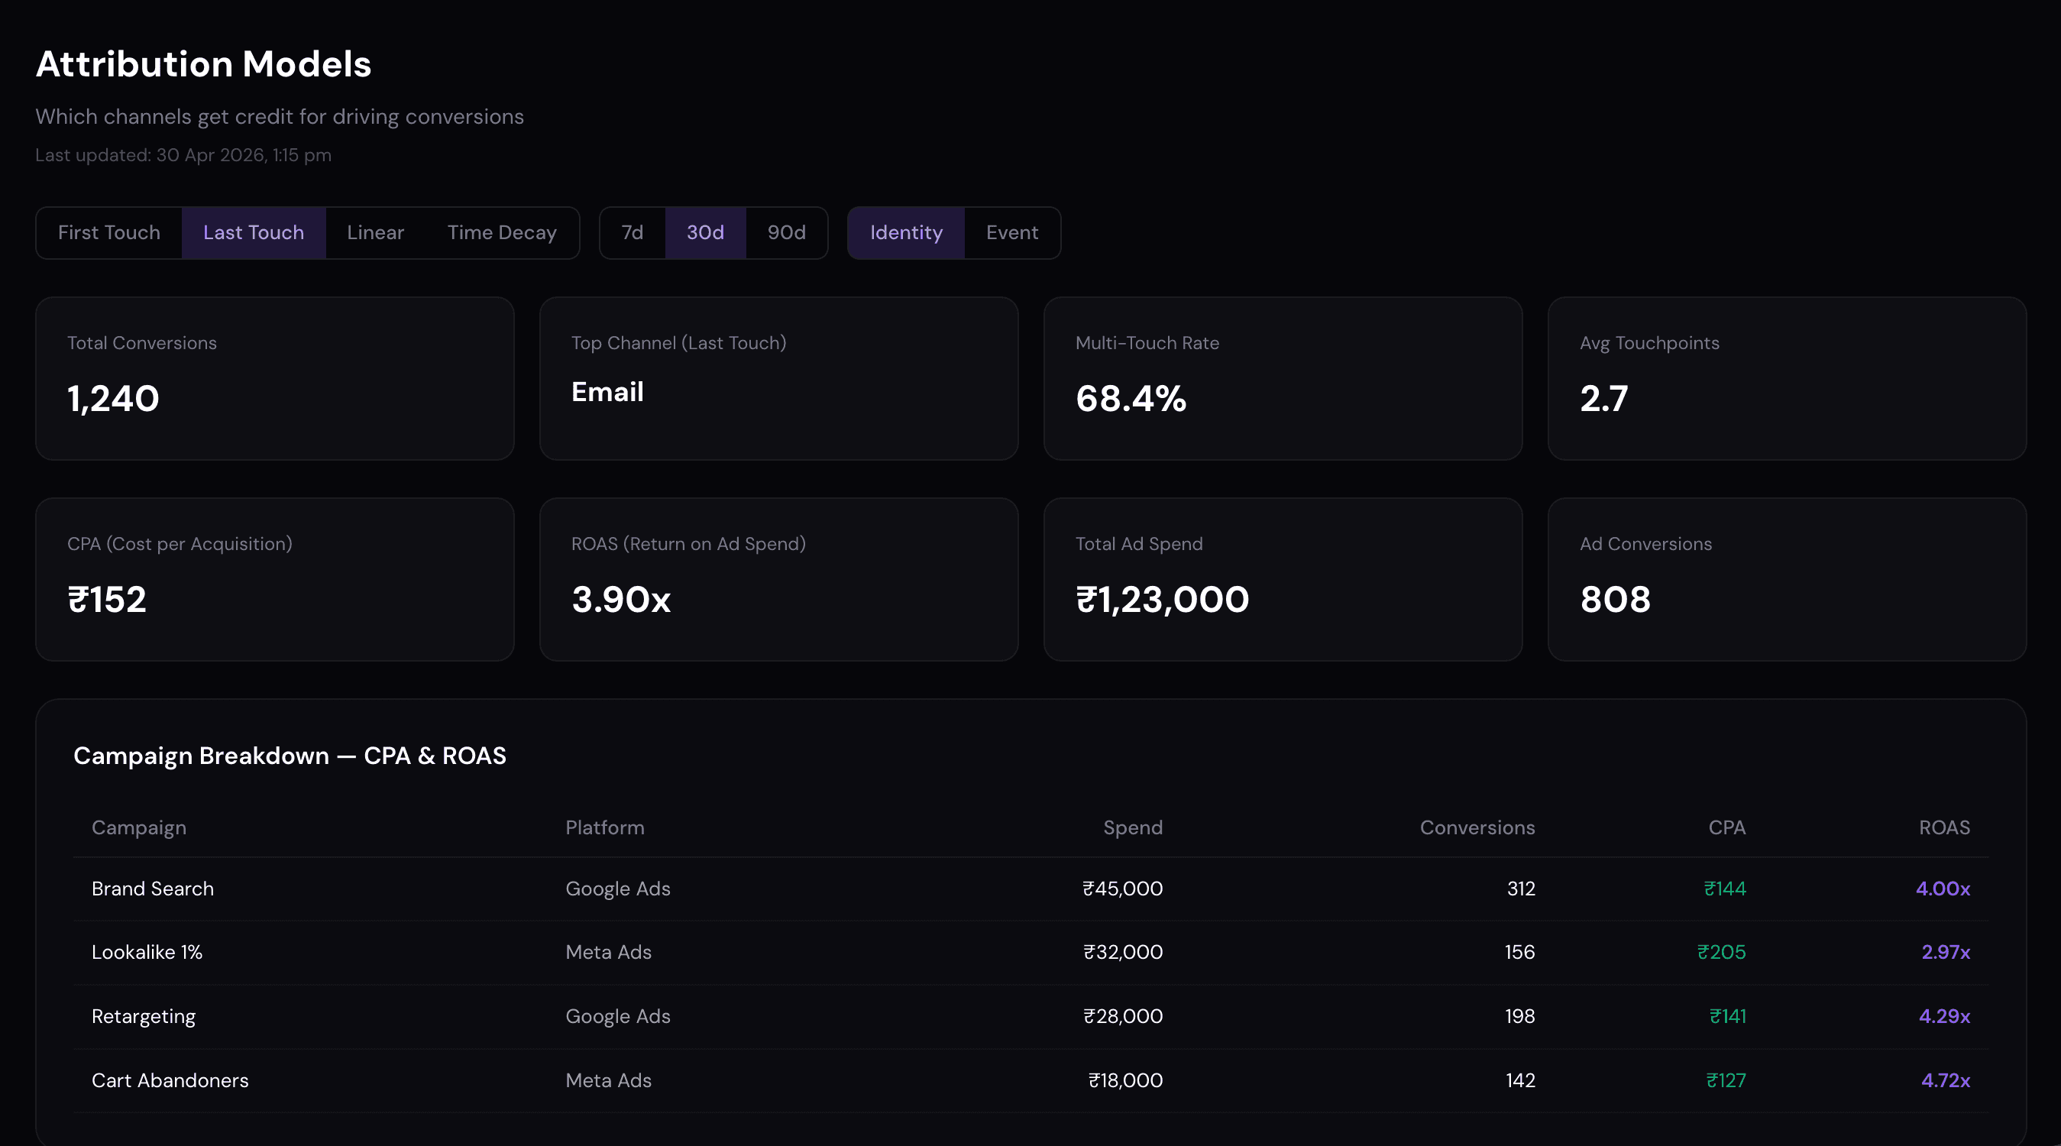Click the 198 conversions cell
Image resolution: width=2061 pixels, height=1146 pixels.
click(x=1519, y=1016)
